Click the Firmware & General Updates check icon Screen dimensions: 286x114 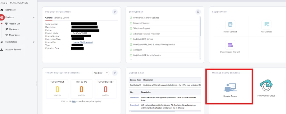(131, 18)
